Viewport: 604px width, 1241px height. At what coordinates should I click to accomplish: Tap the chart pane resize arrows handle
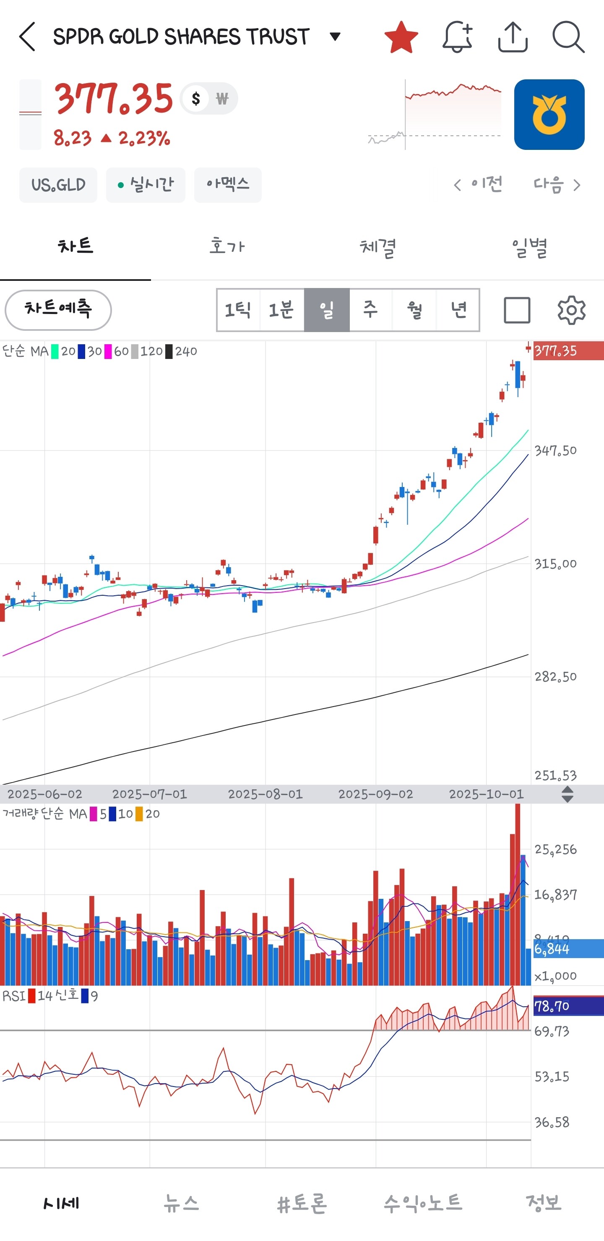tap(568, 794)
